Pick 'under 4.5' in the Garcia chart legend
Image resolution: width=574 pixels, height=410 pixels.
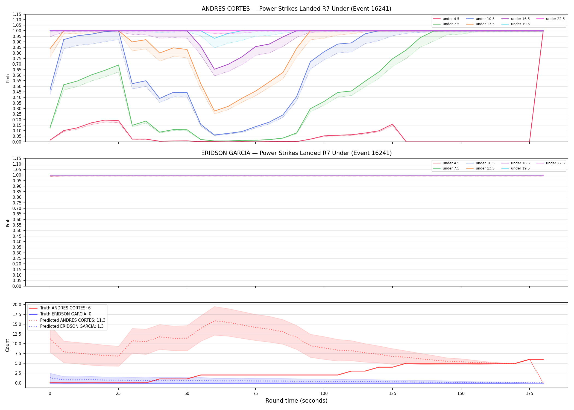(x=446, y=163)
